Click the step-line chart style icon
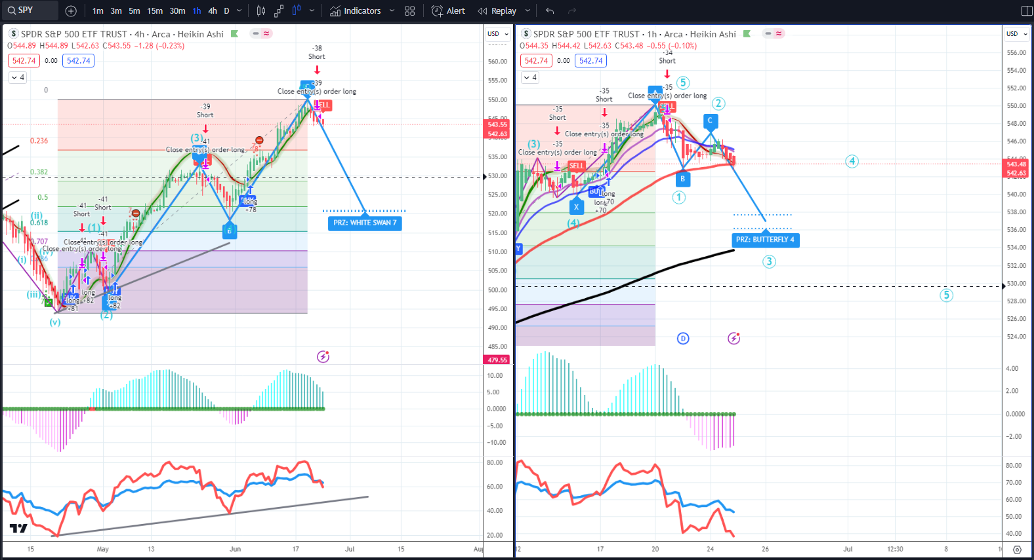This screenshot has height=560, width=1034. click(x=279, y=10)
